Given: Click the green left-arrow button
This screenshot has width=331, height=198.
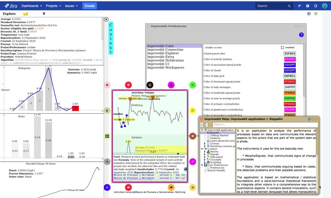Looking at the screenshot, I should (x=107, y=136).
